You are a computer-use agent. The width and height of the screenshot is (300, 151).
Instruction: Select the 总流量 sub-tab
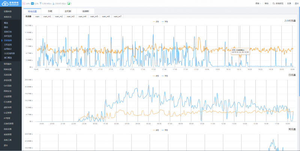pyautogui.click(x=28, y=16)
